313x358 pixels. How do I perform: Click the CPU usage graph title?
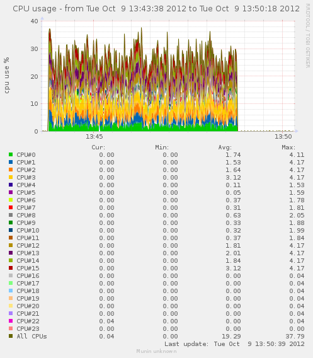click(156, 9)
